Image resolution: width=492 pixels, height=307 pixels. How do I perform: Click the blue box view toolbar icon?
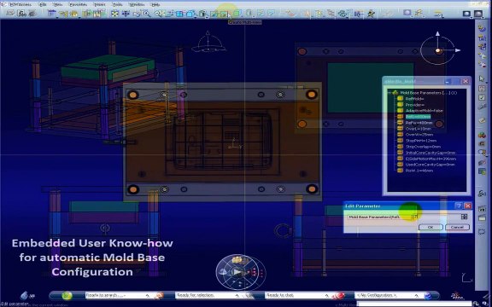click(179, 14)
